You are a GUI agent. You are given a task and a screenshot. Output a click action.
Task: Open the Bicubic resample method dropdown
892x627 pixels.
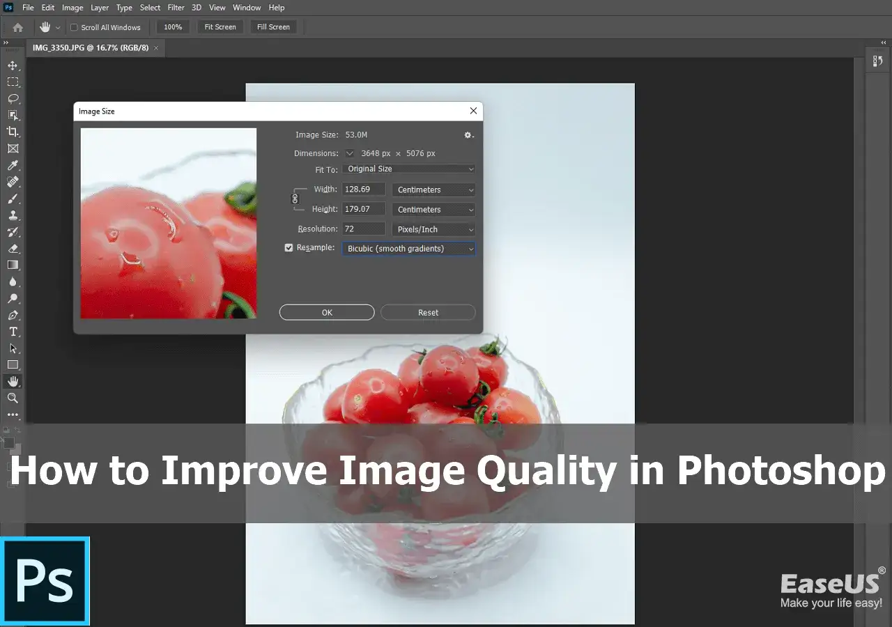pyautogui.click(x=408, y=248)
